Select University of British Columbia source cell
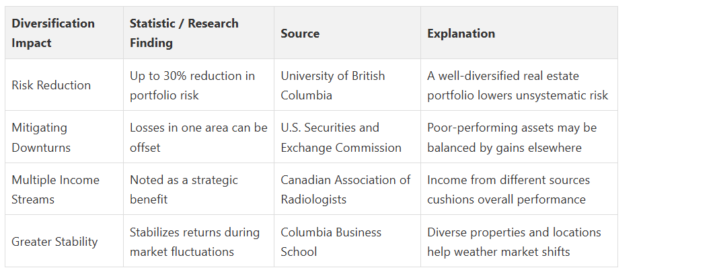This screenshot has width=715, height=274. 348,85
